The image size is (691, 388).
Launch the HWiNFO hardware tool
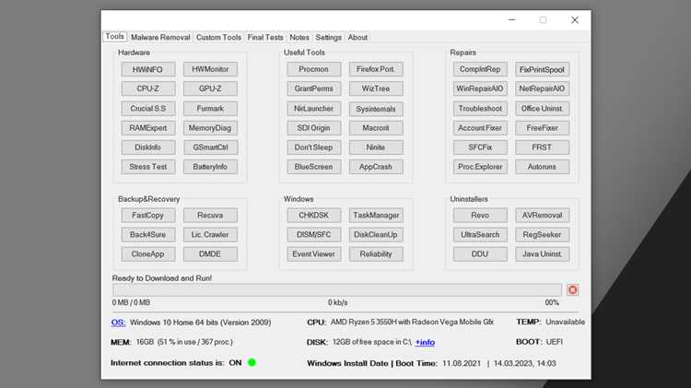click(x=148, y=69)
